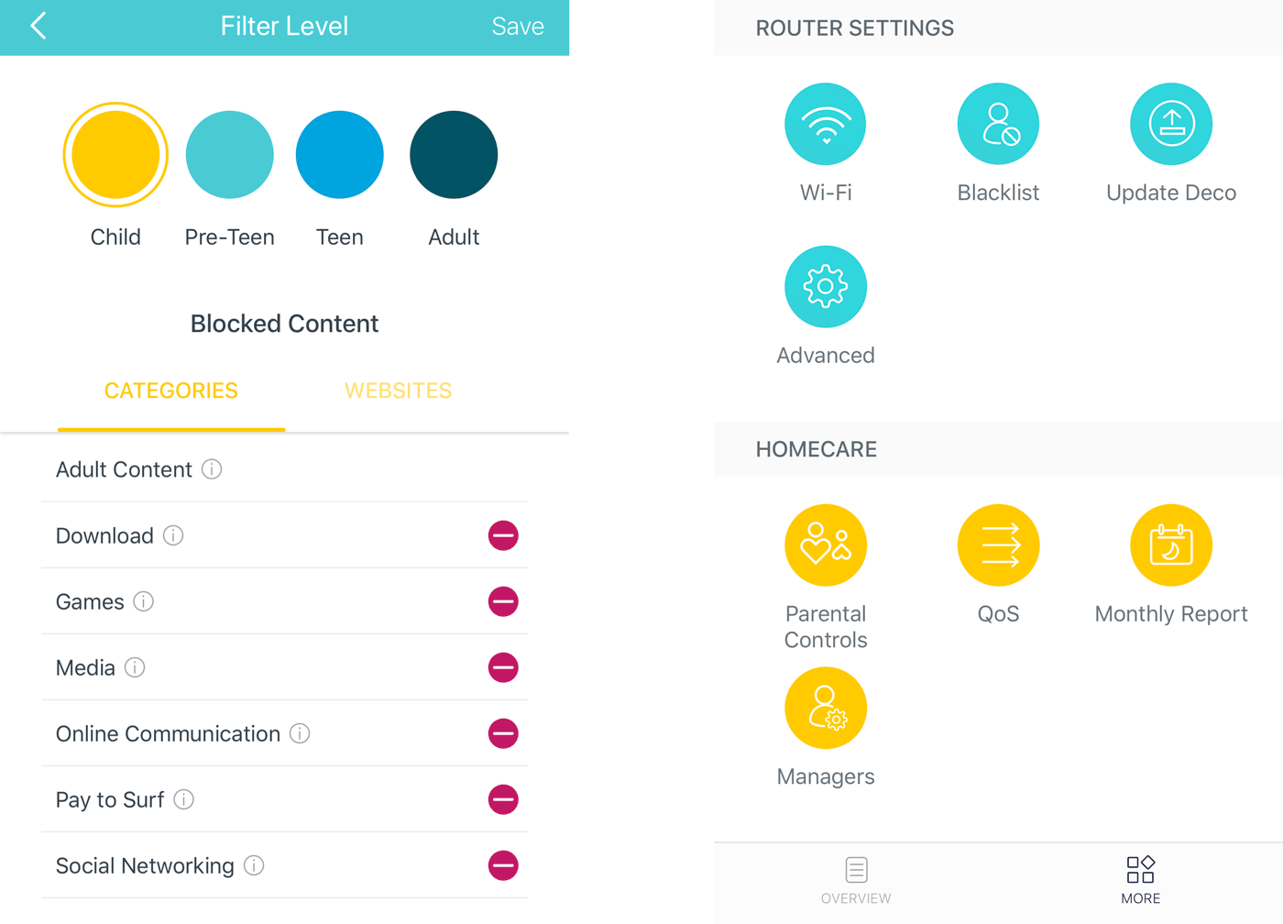1283x924 pixels.
Task: Open the Blacklist icon
Action: tap(998, 125)
